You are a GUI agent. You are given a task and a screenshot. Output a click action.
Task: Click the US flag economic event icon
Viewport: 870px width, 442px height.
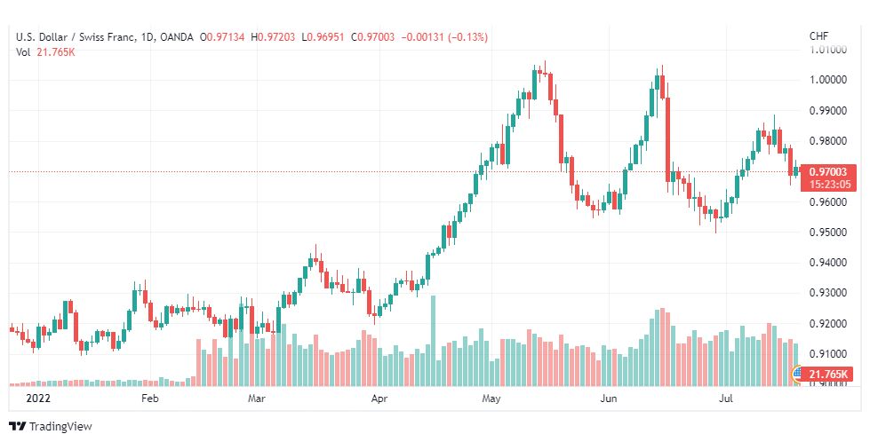[797, 374]
